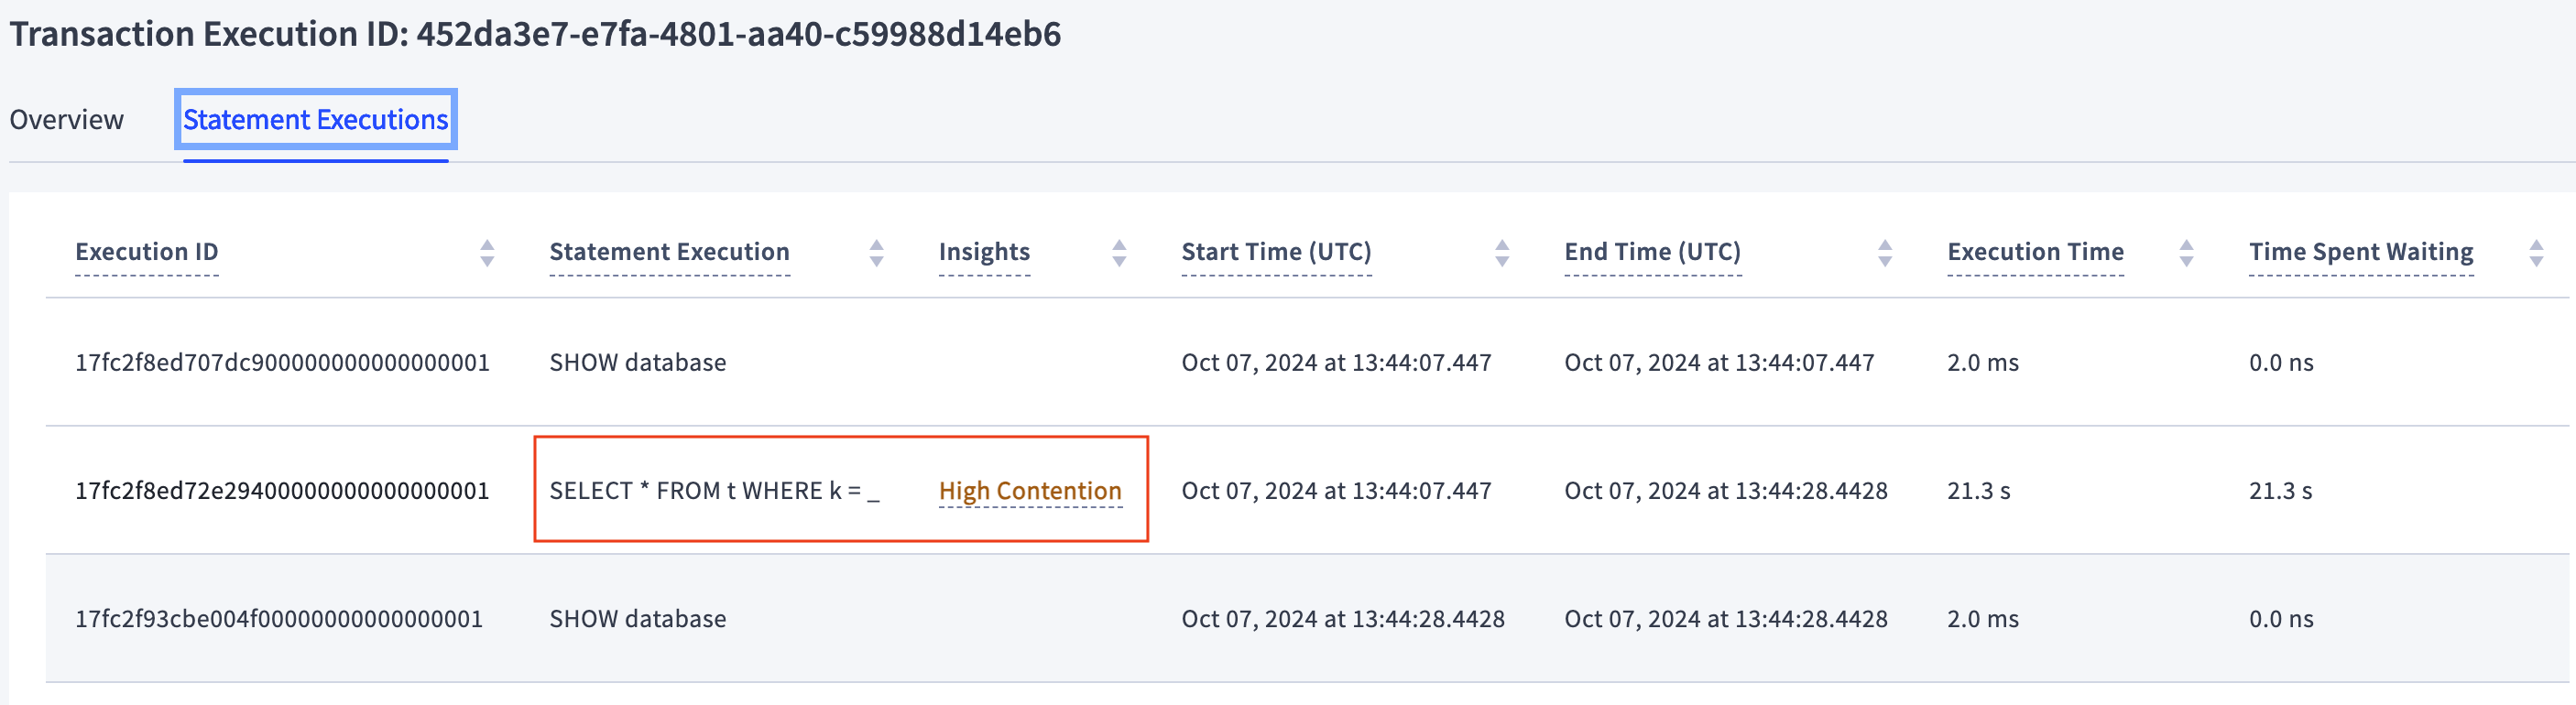Screen dimensions: 2576x705
Task: Select execution ID ending in 72e294…0001
Action: 282,491
